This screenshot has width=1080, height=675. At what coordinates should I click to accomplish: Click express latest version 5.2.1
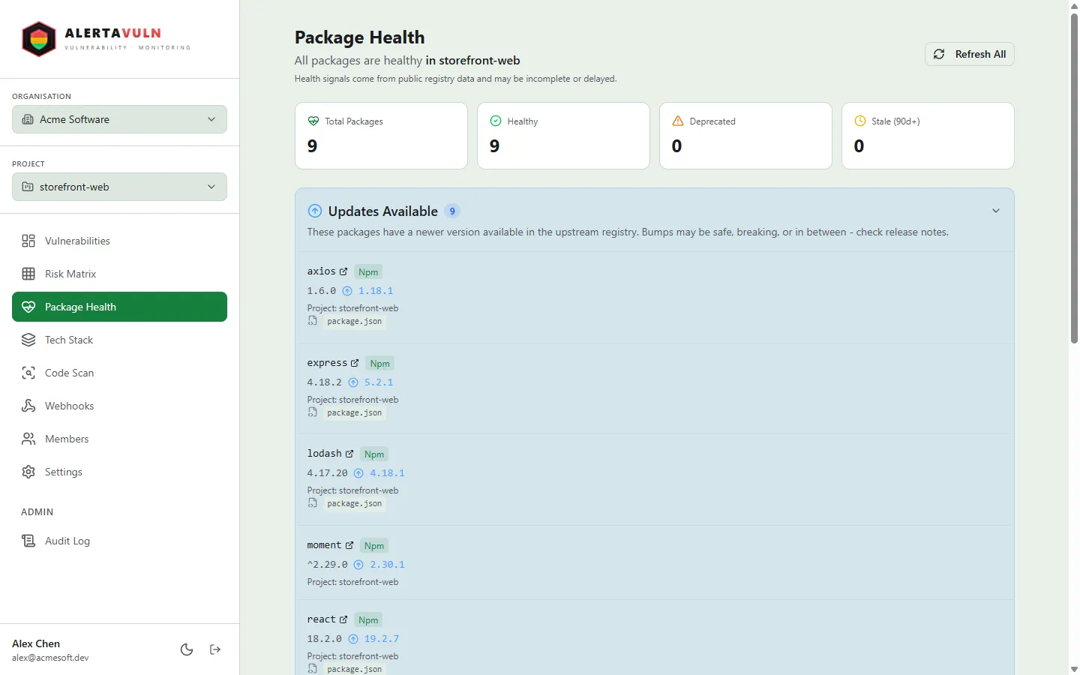click(379, 382)
